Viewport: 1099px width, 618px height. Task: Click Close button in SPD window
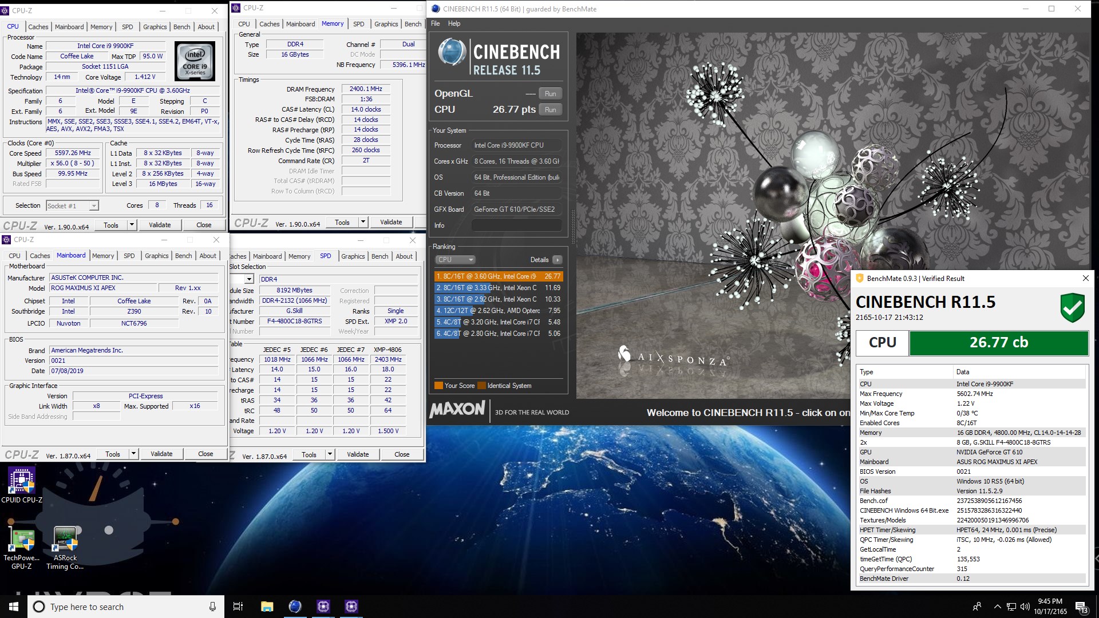(x=402, y=454)
